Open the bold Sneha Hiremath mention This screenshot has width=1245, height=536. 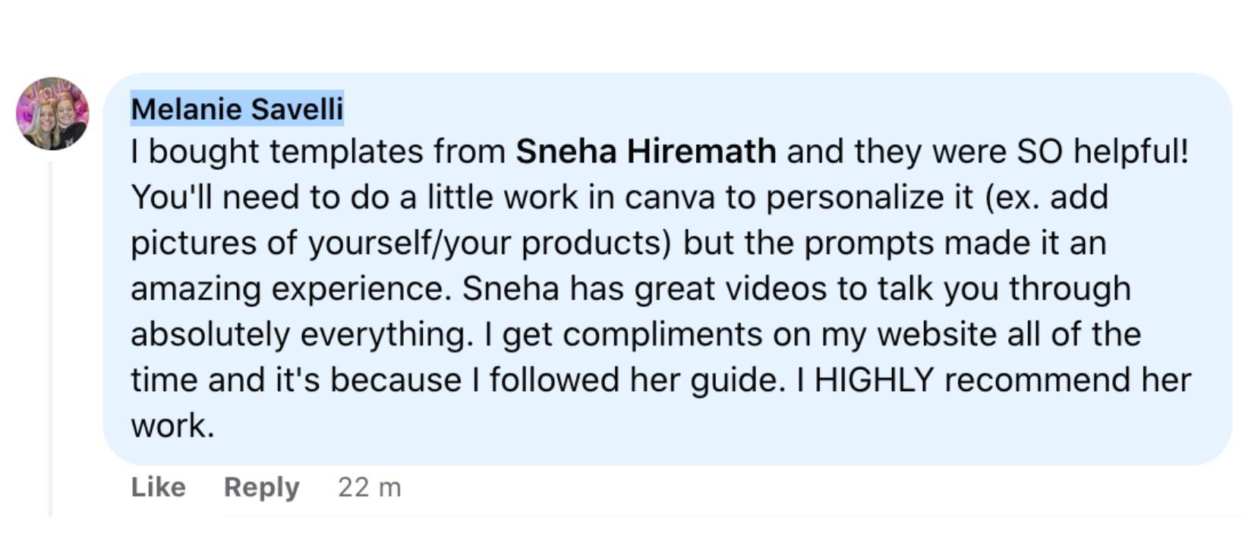pos(645,152)
